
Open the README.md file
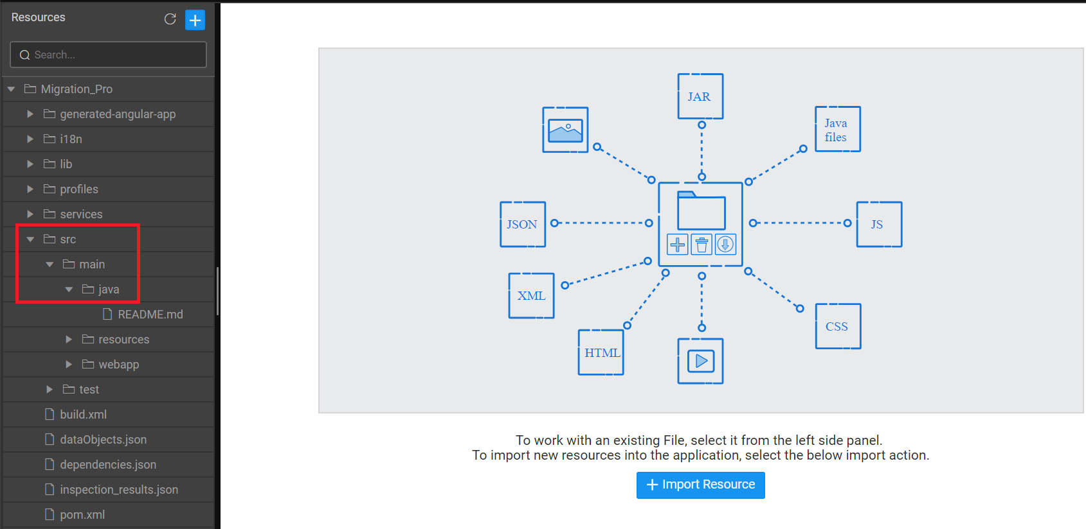[150, 315]
